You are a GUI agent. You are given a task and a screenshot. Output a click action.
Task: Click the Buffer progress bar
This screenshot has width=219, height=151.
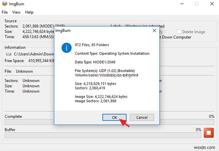[x=103, y=135]
